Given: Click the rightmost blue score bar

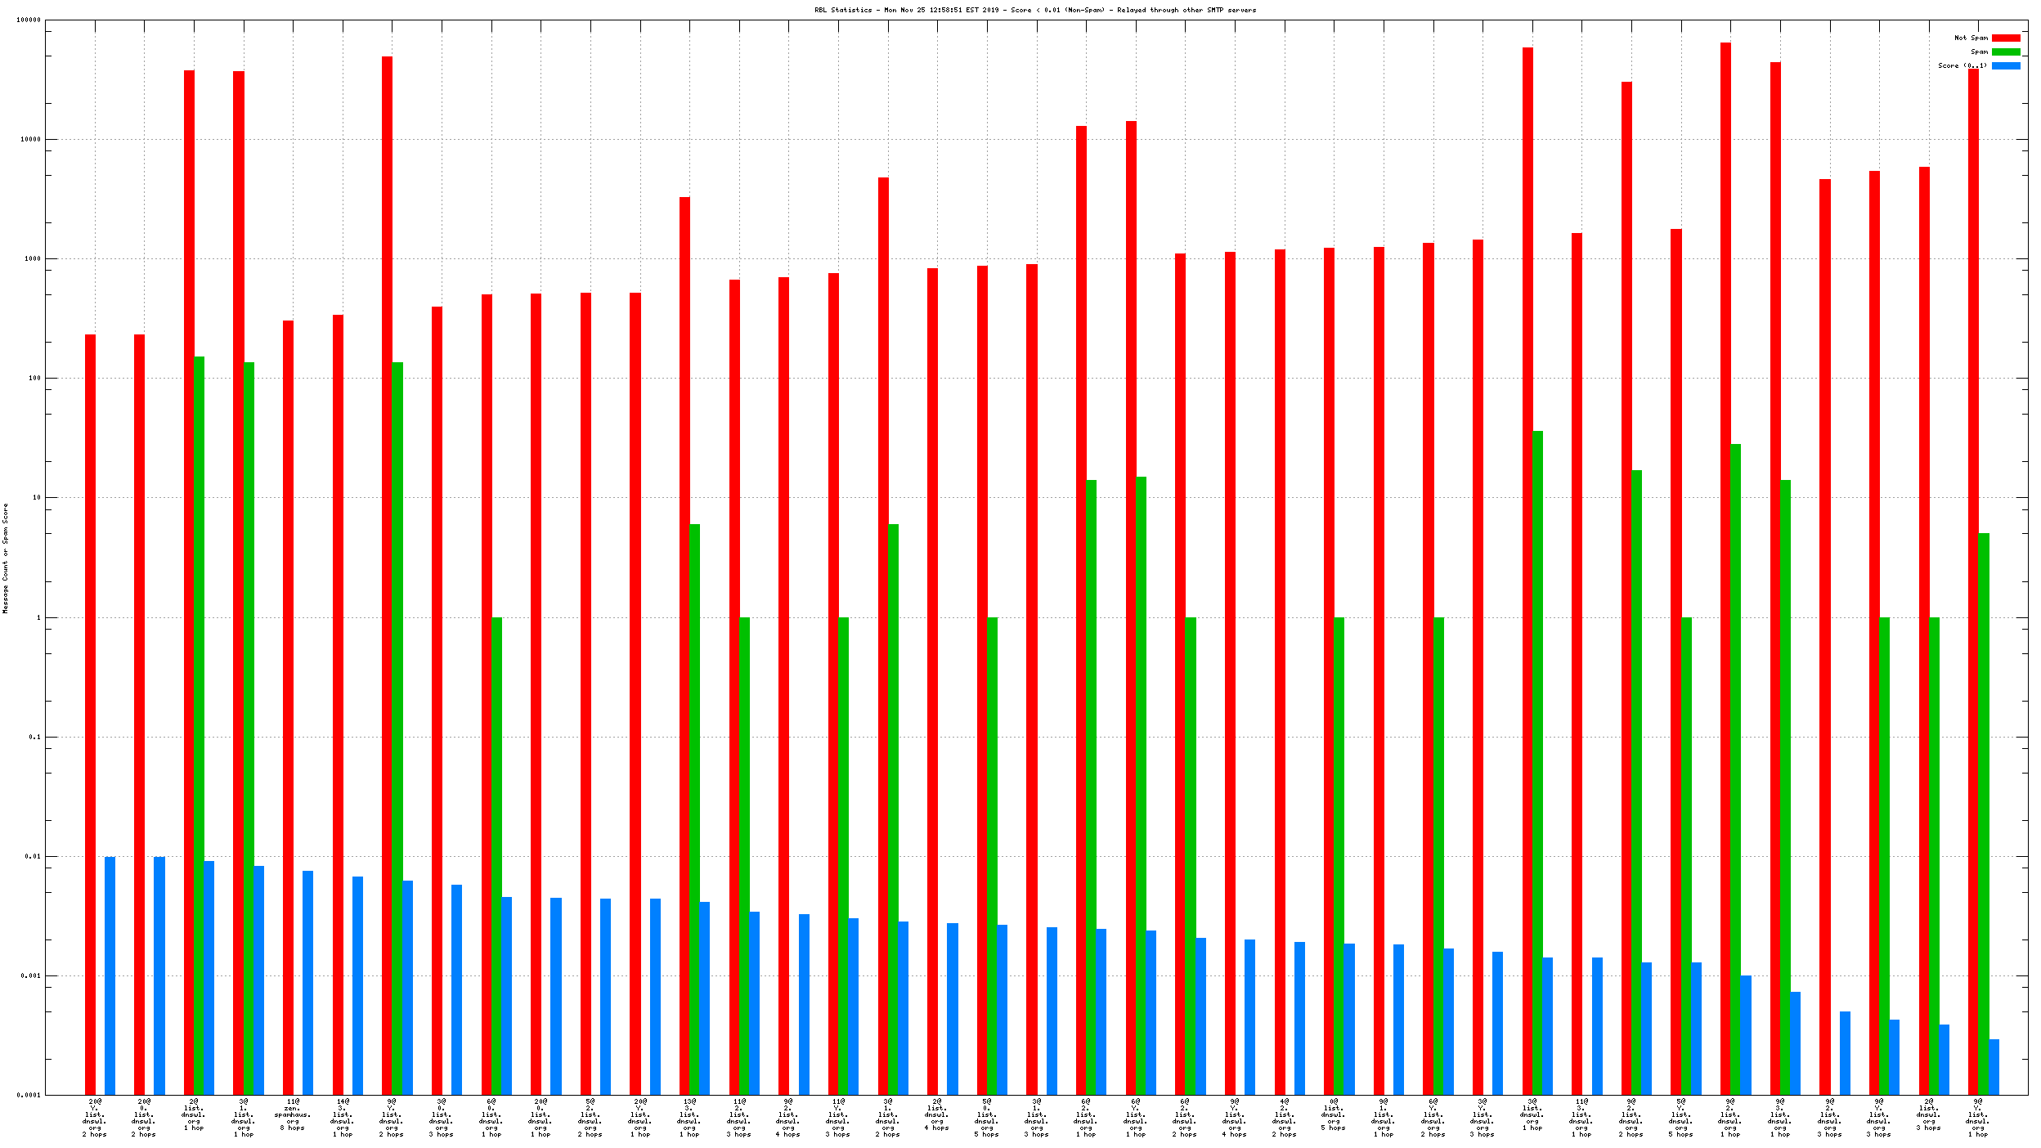Looking at the screenshot, I should coord(1993,1066).
